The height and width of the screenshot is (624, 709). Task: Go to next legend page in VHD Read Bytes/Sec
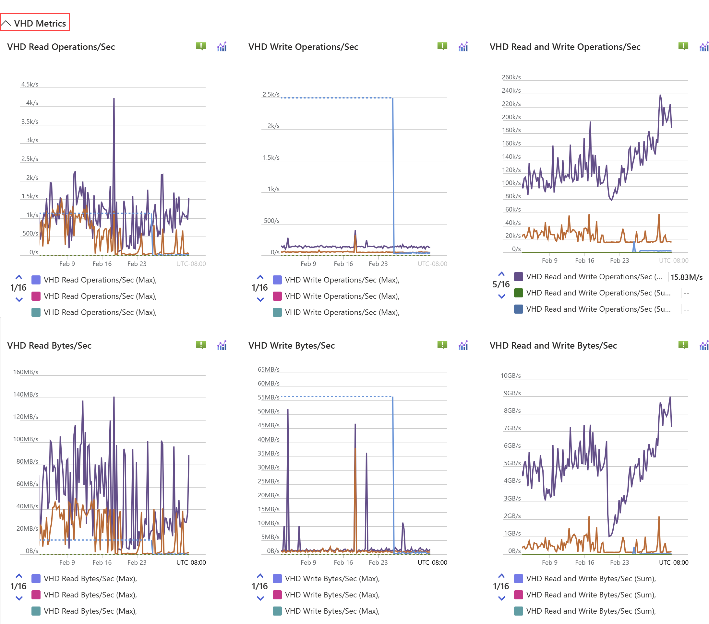tap(19, 598)
